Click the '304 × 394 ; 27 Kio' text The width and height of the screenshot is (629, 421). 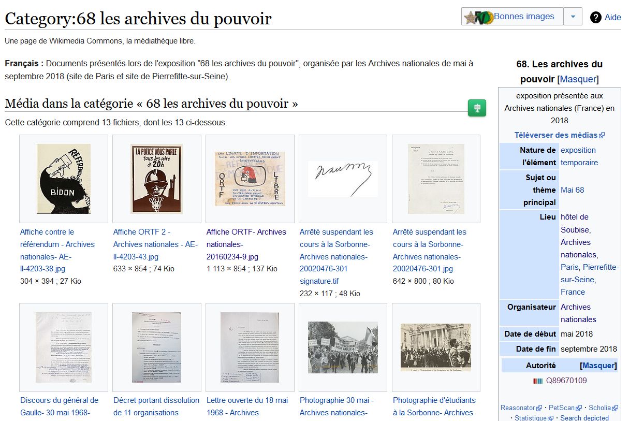coord(51,281)
